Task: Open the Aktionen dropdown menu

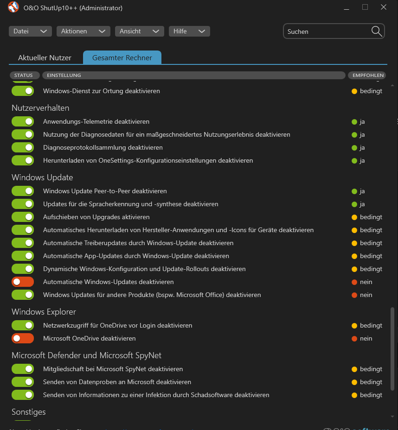Action: pyautogui.click(x=83, y=31)
